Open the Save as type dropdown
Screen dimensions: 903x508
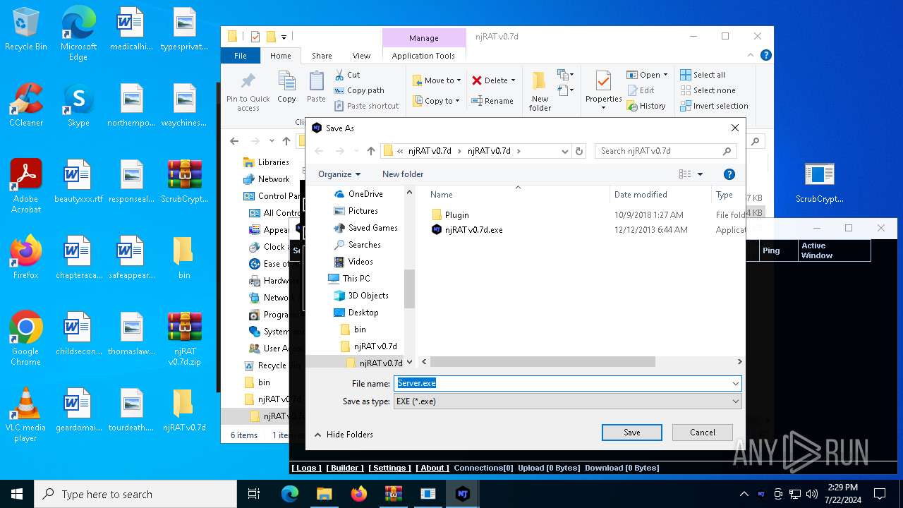(x=567, y=401)
